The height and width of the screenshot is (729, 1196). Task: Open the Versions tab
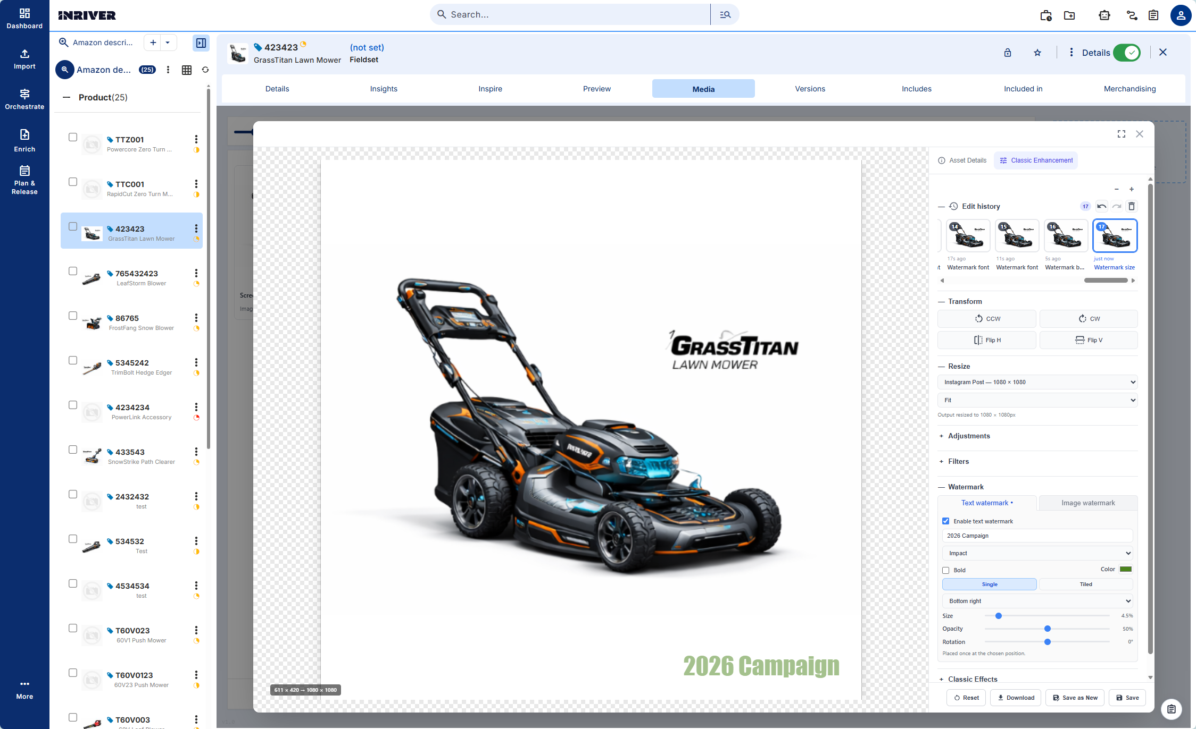[810, 89]
